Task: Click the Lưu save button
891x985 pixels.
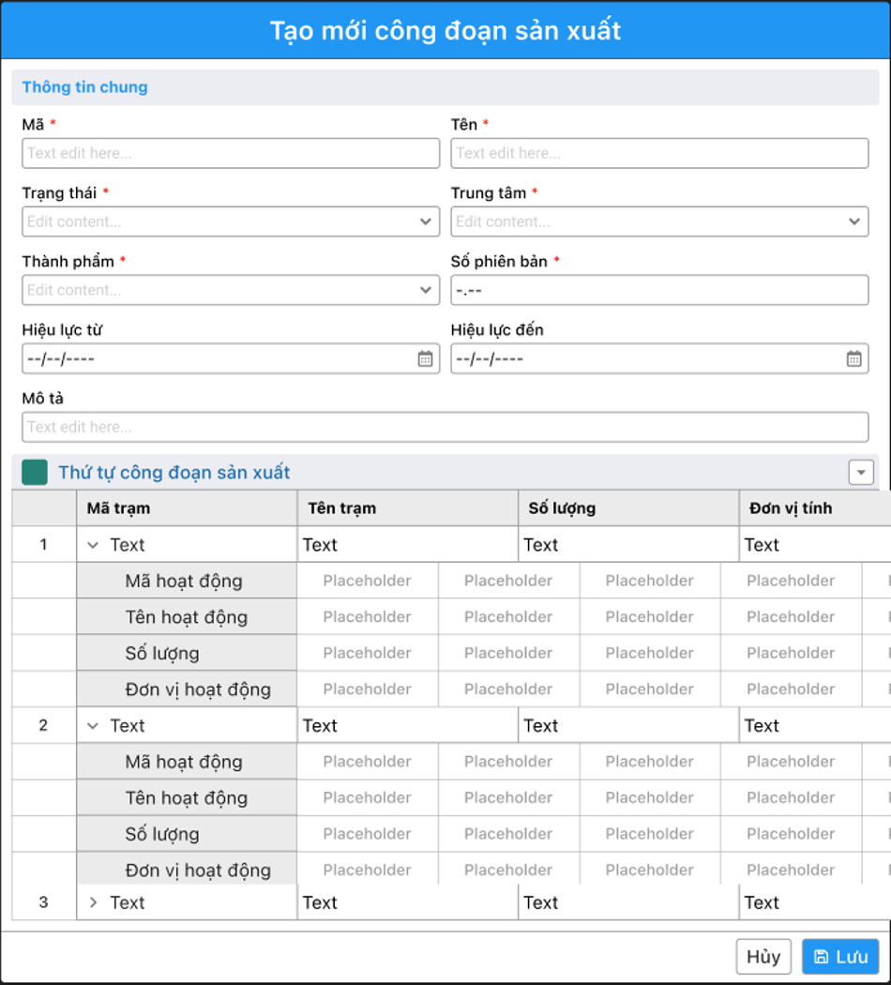Action: pos(839,957)
